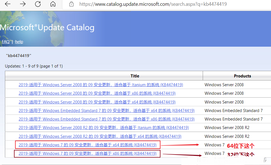271x165 pixels.
Task: Click the Microsoft Update Catalog title
Action: (x=47, y=27)
